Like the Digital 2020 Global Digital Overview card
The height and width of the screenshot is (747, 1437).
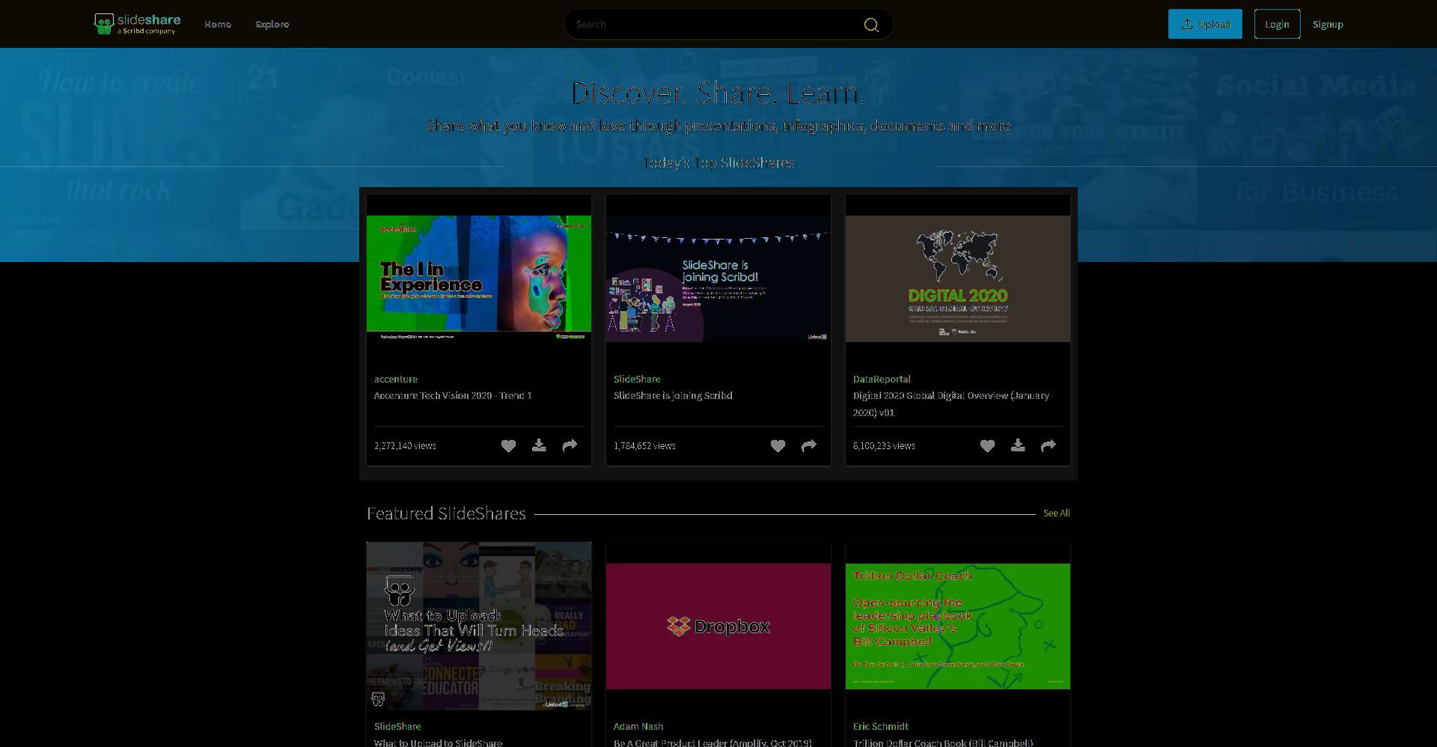tap(987, 446)
